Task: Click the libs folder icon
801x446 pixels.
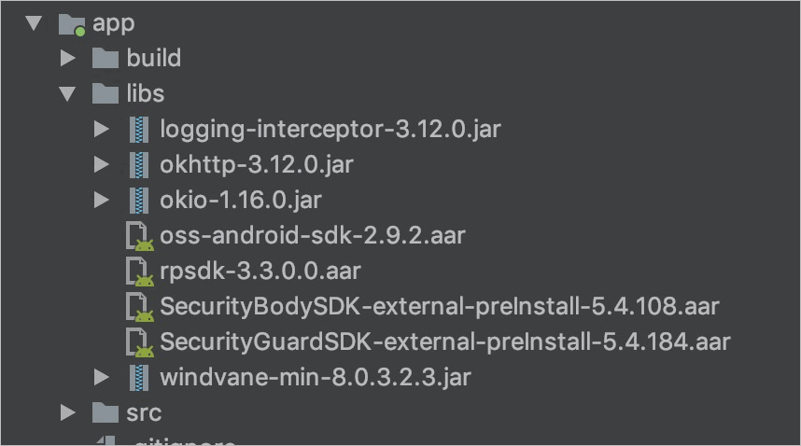Action: [105, 93]
